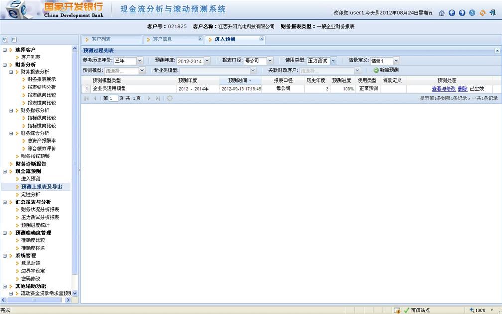Collapse the 财务指标分析 tree node

[x=11, y=111]
